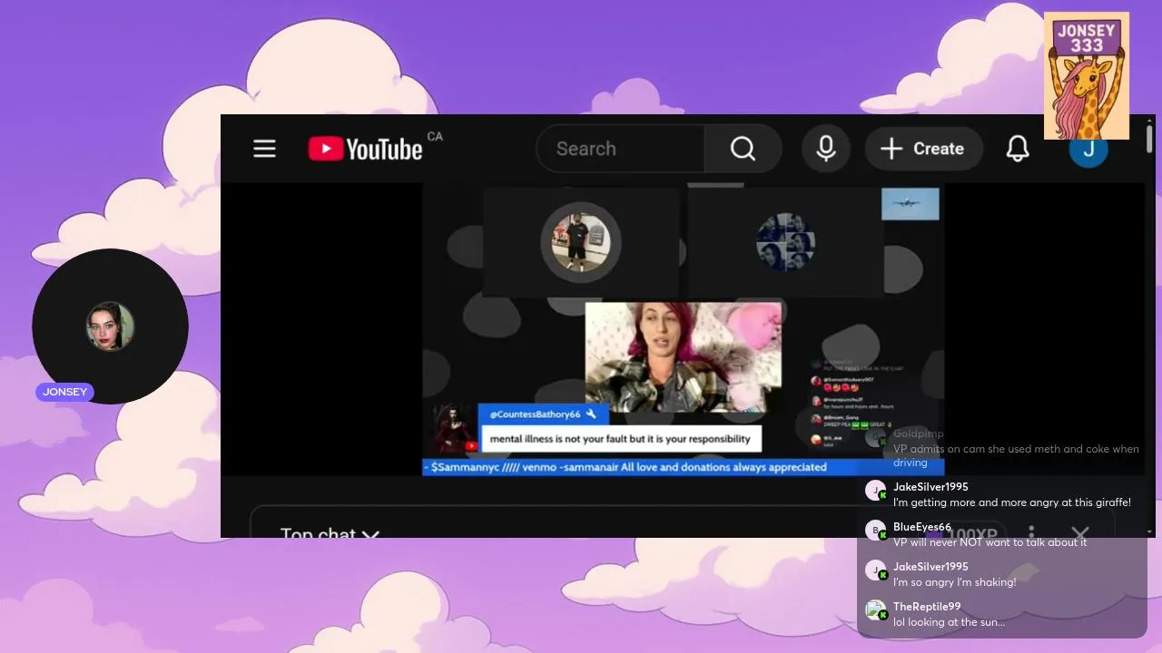Select the BlueEyes66 username
This screenshot has width=1162, height=653.
coord(922,527)
